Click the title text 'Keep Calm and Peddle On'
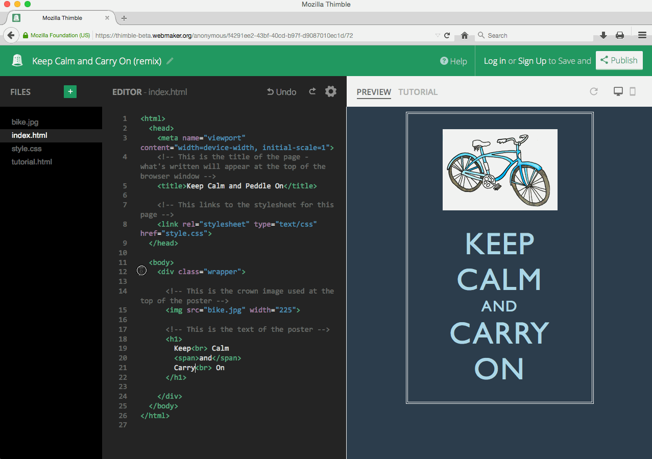Image resolution: width=652 pixels, height=459 pixels. pyautogui.click(x=235, y=186)
